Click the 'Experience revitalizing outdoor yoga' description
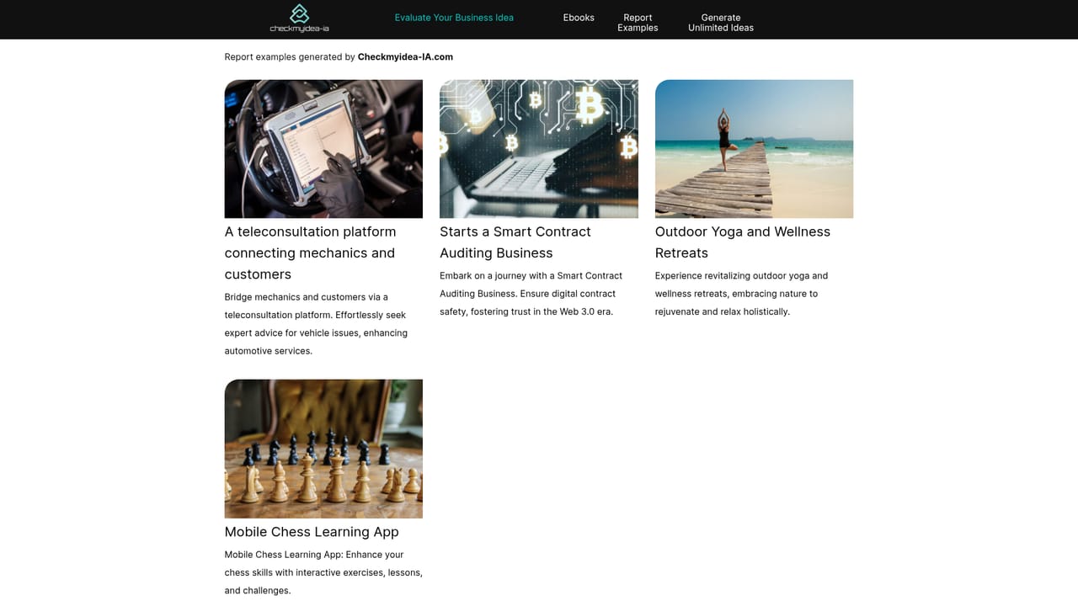1078x606 pixels. [741, 294]
